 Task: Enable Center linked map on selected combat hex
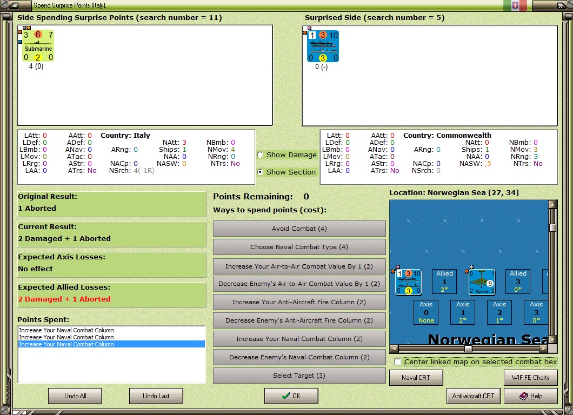tap(398, 362)
